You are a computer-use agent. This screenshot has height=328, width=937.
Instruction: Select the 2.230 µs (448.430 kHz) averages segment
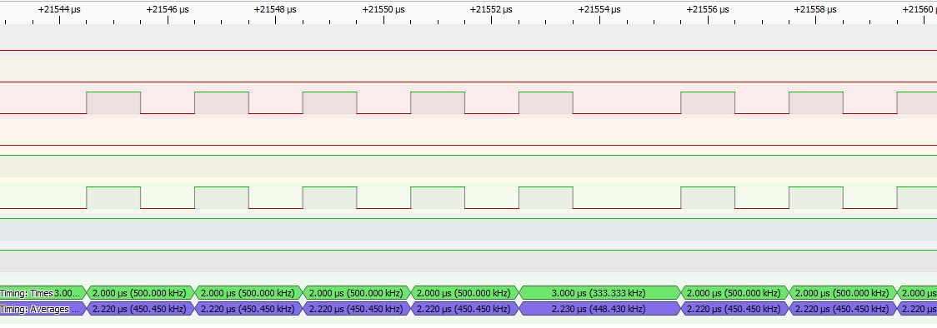(x=600, y=309)
